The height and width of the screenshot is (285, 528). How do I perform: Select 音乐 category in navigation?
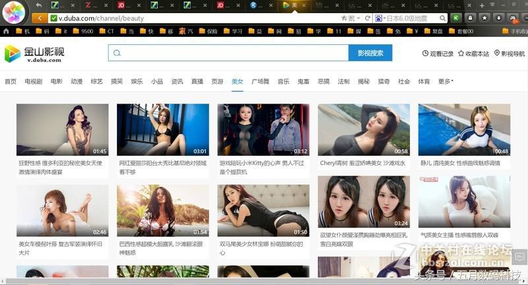(x=284, y=81)
